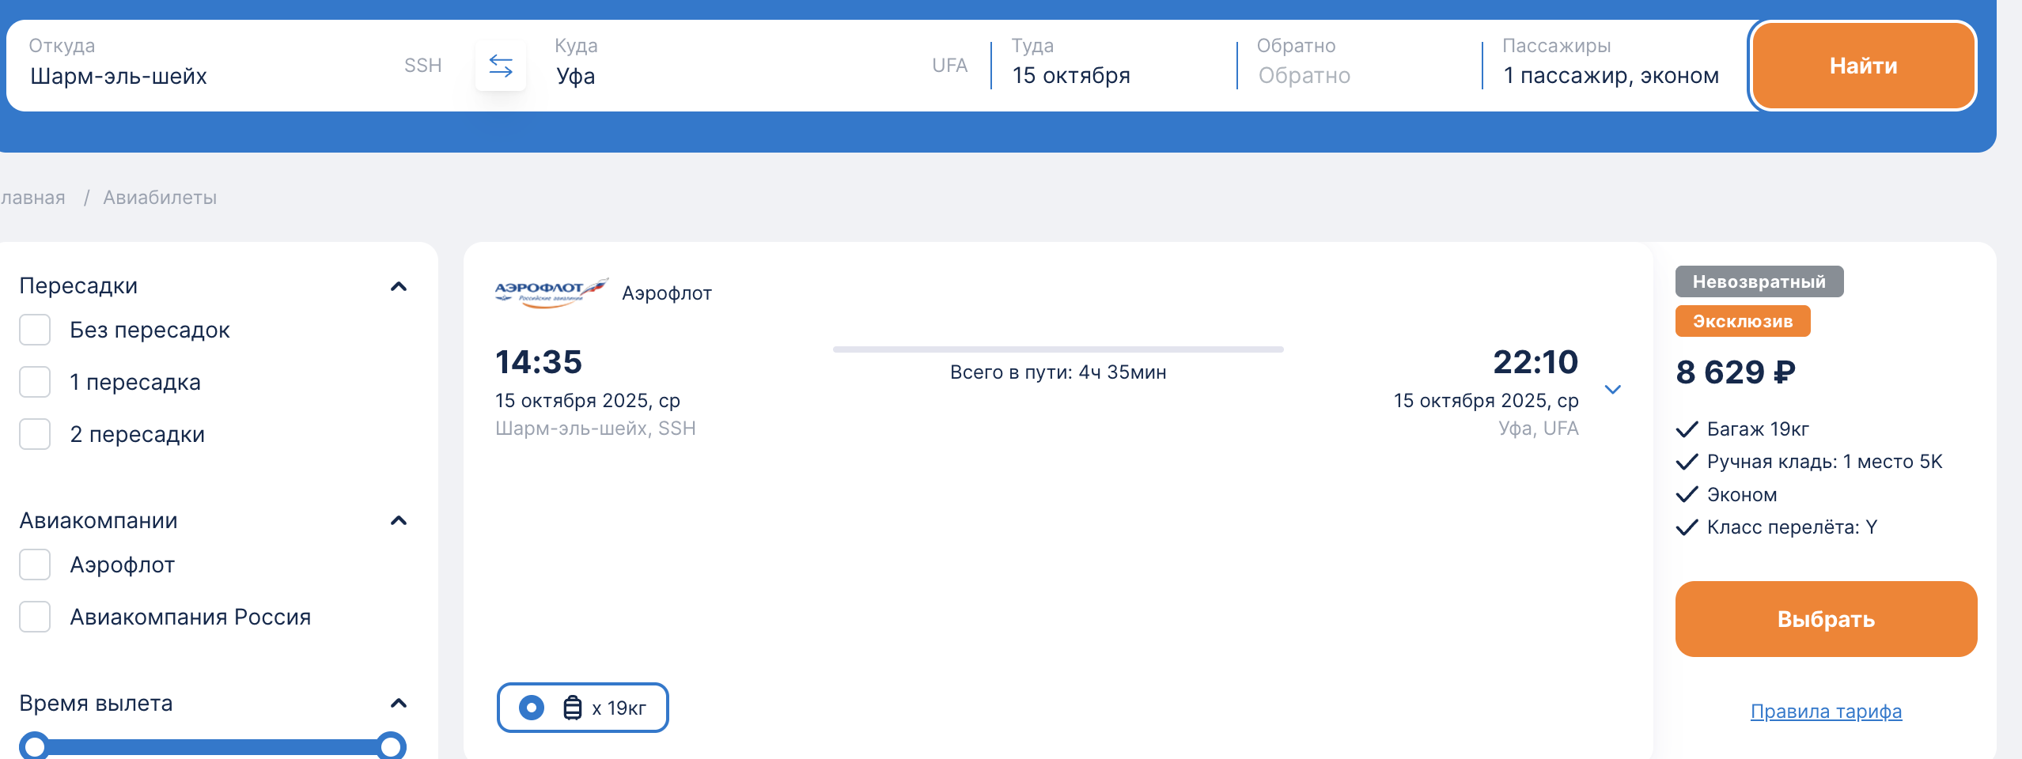Open the Правила тарифа link
The image size is (2022, 759).
pos(1825,712)
